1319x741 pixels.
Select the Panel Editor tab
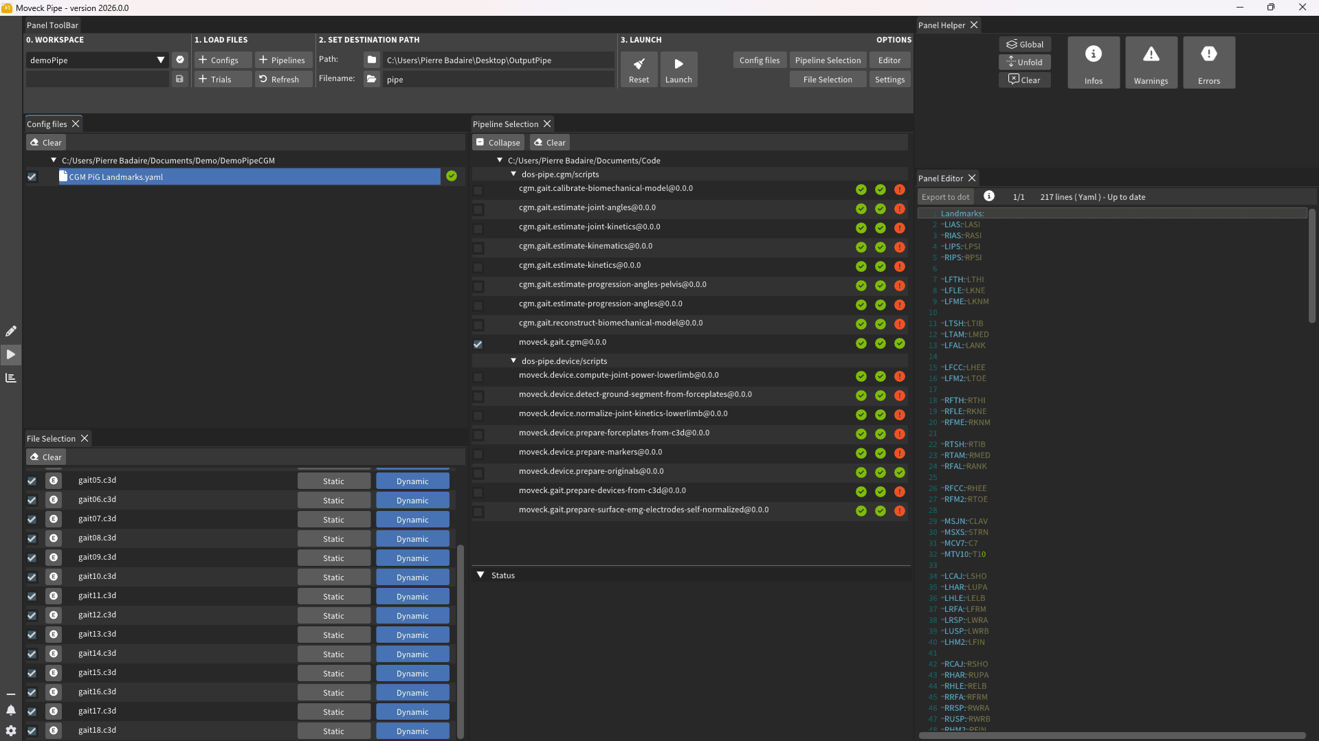(x=940, y=178)
